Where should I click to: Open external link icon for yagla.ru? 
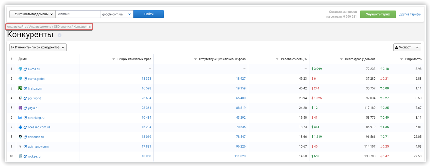pyautogui.click(x=25, y=108)
